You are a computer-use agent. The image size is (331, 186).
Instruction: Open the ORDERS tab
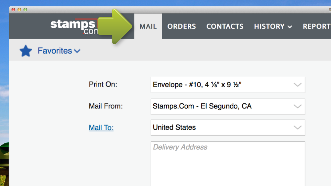point(181,26)
